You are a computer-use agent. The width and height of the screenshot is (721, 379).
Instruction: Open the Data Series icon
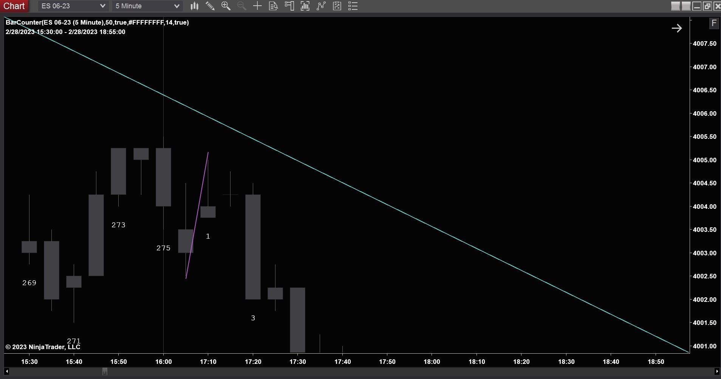point(305,6)
